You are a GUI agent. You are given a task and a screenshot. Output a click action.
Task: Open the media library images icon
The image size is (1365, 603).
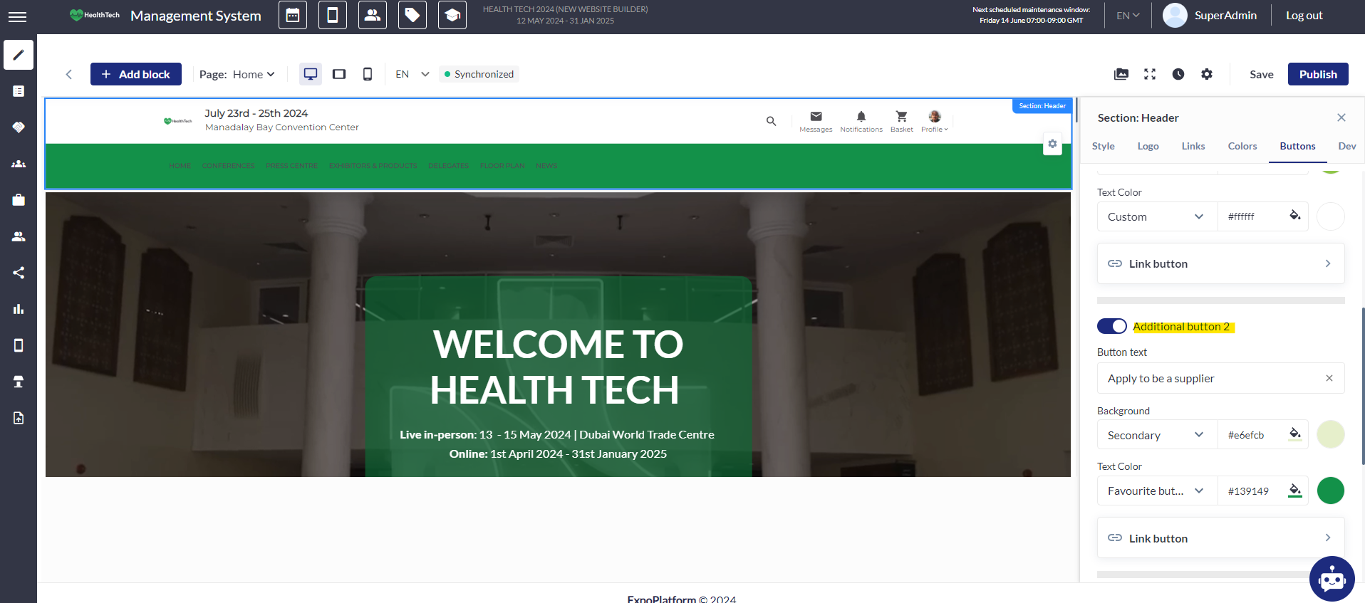pyautogui.click(x=1121, y=74)
